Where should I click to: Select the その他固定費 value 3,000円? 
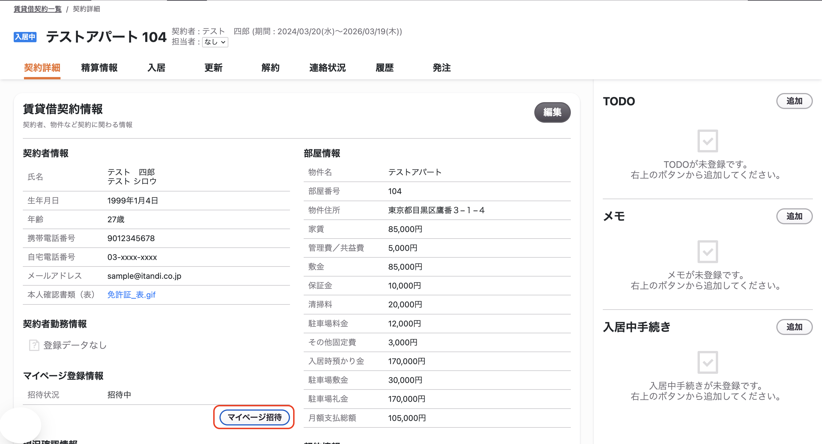tap(403, 342)
